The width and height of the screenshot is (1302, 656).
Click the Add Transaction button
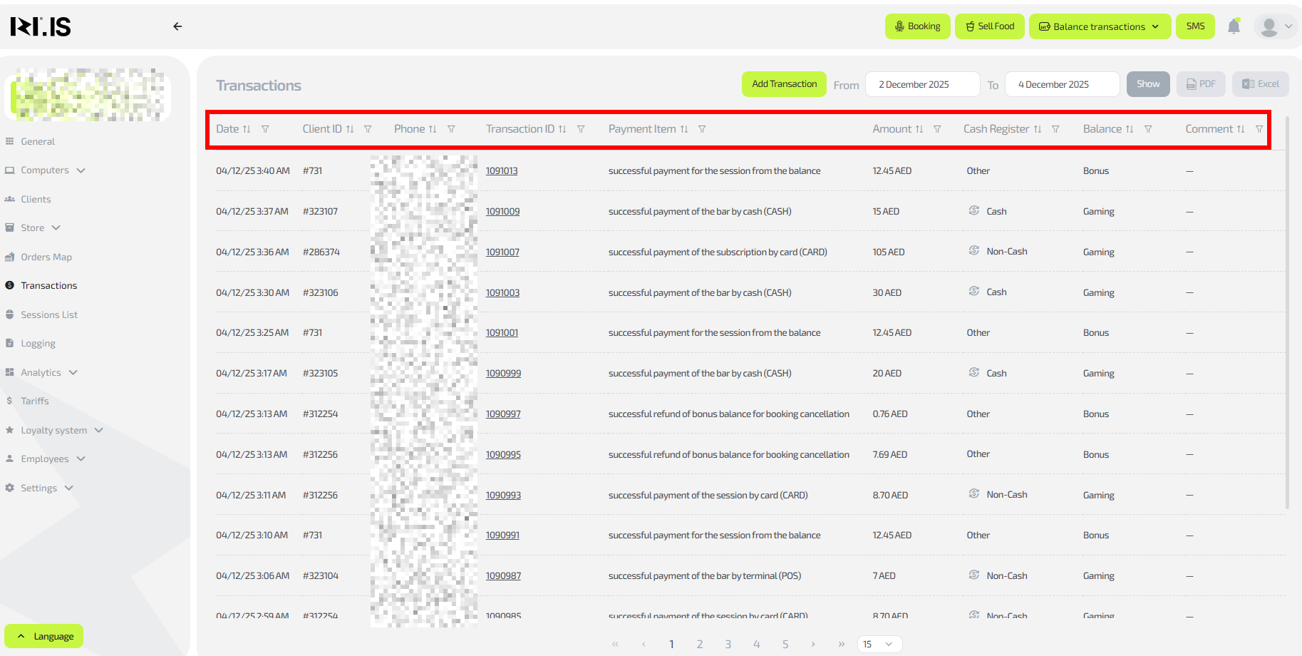(784, 84)
